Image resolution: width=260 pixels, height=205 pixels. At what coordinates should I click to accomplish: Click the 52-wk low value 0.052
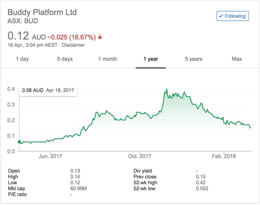(x=202, y=189)
